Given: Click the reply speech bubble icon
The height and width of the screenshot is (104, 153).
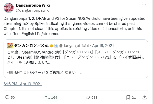Looking at the screenshot, I should point(7,97).
